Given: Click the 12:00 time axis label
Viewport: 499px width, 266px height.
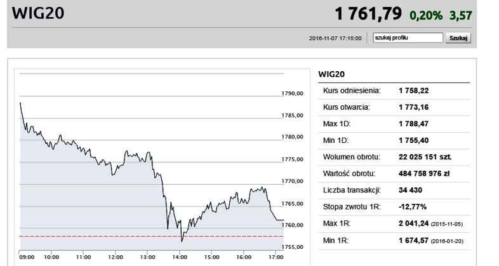Looking at the screenshot, I should (116, 257).
